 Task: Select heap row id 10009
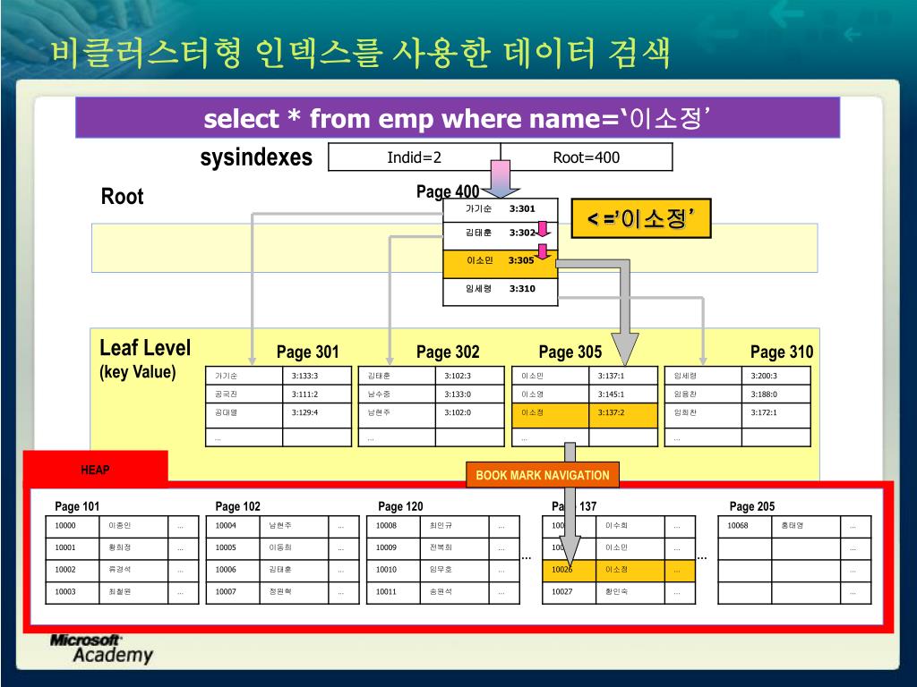click(394, 548)
